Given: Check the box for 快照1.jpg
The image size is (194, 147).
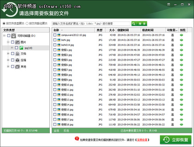Looking at the screenshot, I should tap(55, 50).
